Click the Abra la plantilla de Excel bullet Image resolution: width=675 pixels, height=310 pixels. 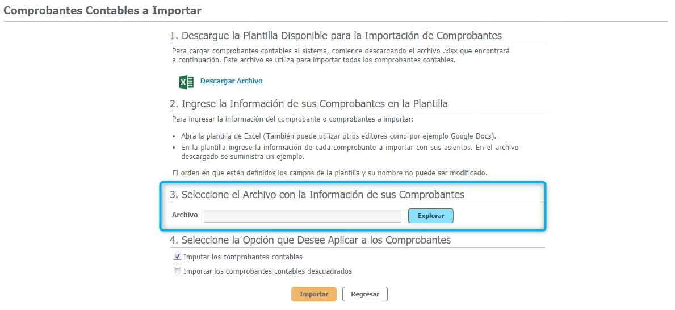[x=338, y=137]
